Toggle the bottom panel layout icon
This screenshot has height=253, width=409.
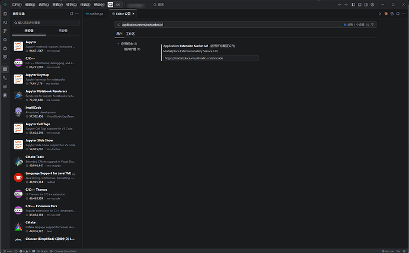pyautogui.click(x=361, y=4)
